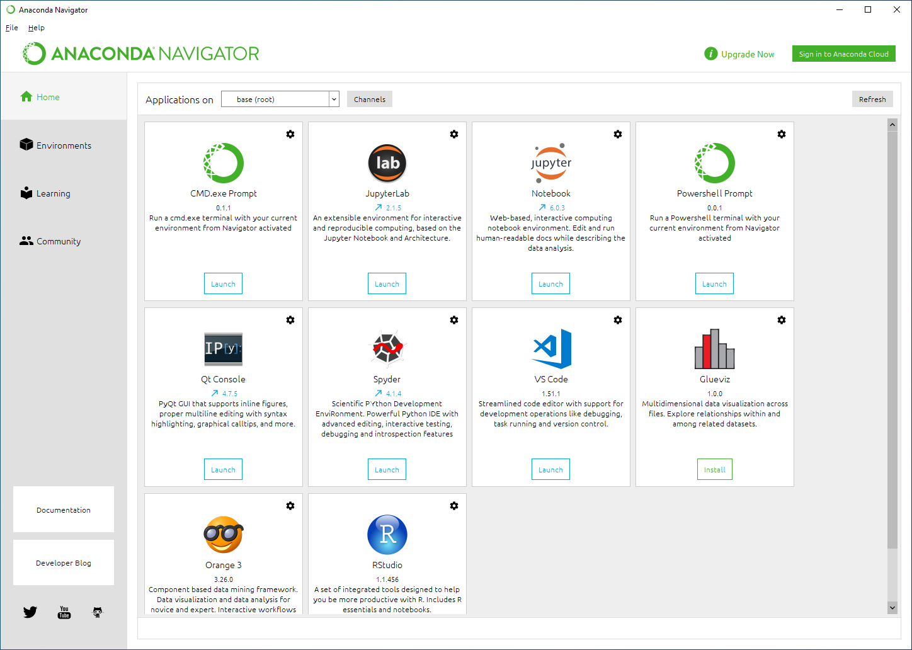
Task: Open settings gear on JupyterLab card
Action: 454,134
